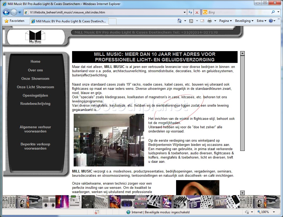This screenshot has width=283, height=217.
Task: Click the content scrollbar up arrow
Action: pyautogui.click(x=242, y=53)
